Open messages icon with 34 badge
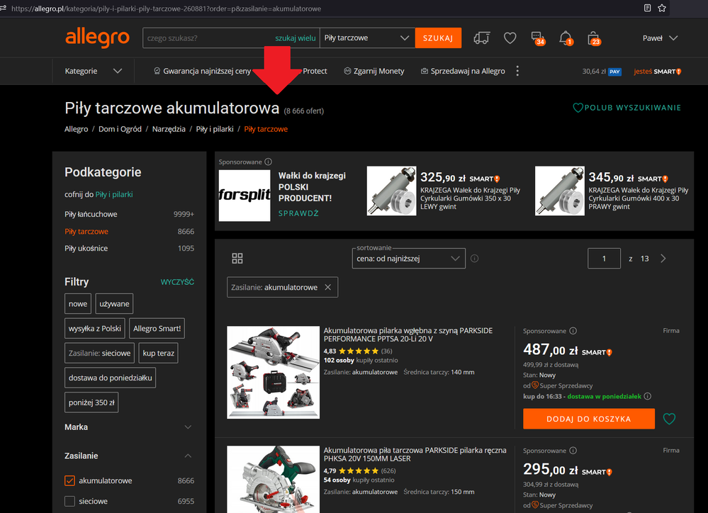Viewport: 708px width, 513px height. (537, 38)
